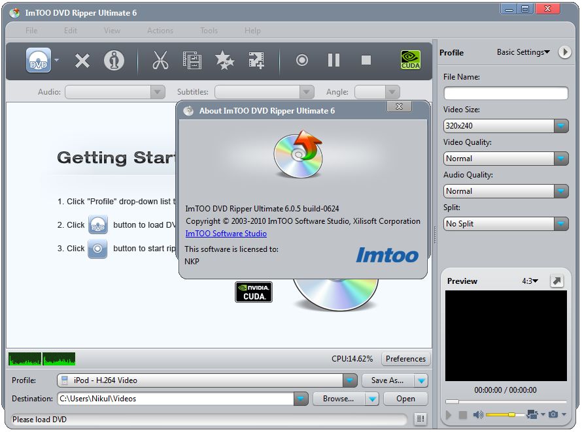This screenshot has width=582, height=432.
Task: Open the arrow beside the snapshot camera
Action: tap(564, 414)
